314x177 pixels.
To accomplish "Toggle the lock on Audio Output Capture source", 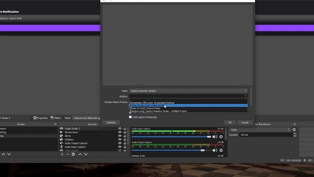I will coord(125,143).
